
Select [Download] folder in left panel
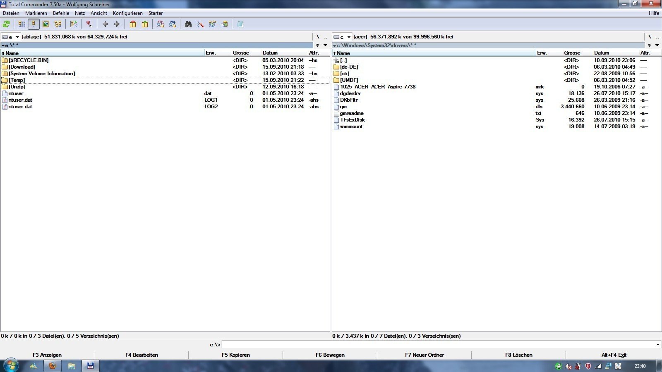click(165, 67)
